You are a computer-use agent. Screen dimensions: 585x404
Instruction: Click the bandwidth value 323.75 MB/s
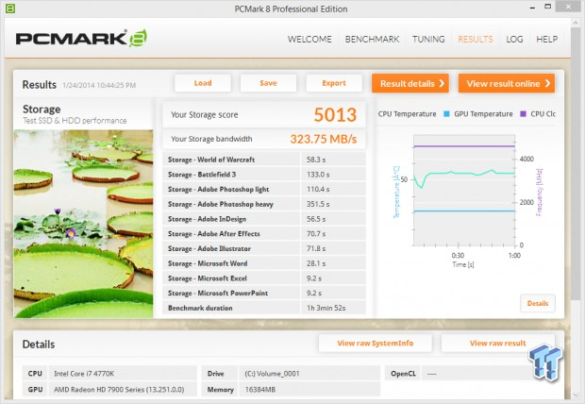(x=324, y=139)
